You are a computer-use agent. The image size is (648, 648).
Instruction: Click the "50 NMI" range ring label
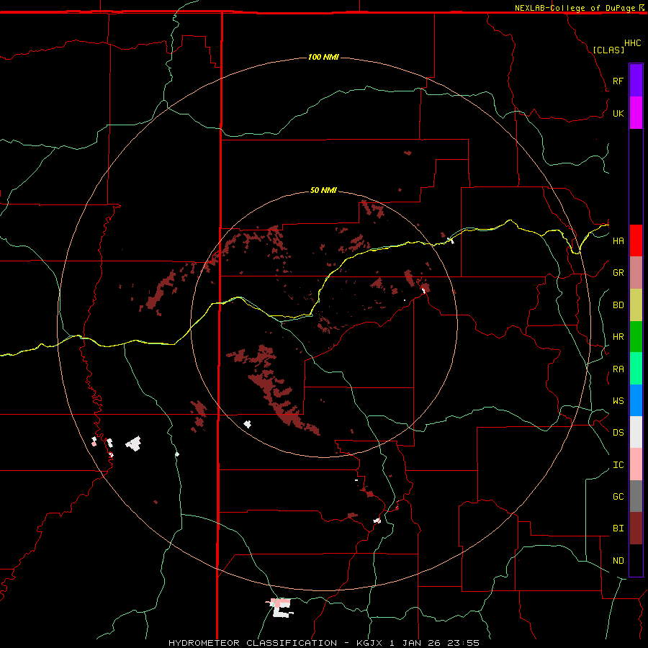click(x=323, y=190)
